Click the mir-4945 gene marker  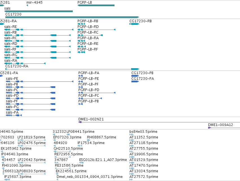(27, 5)
